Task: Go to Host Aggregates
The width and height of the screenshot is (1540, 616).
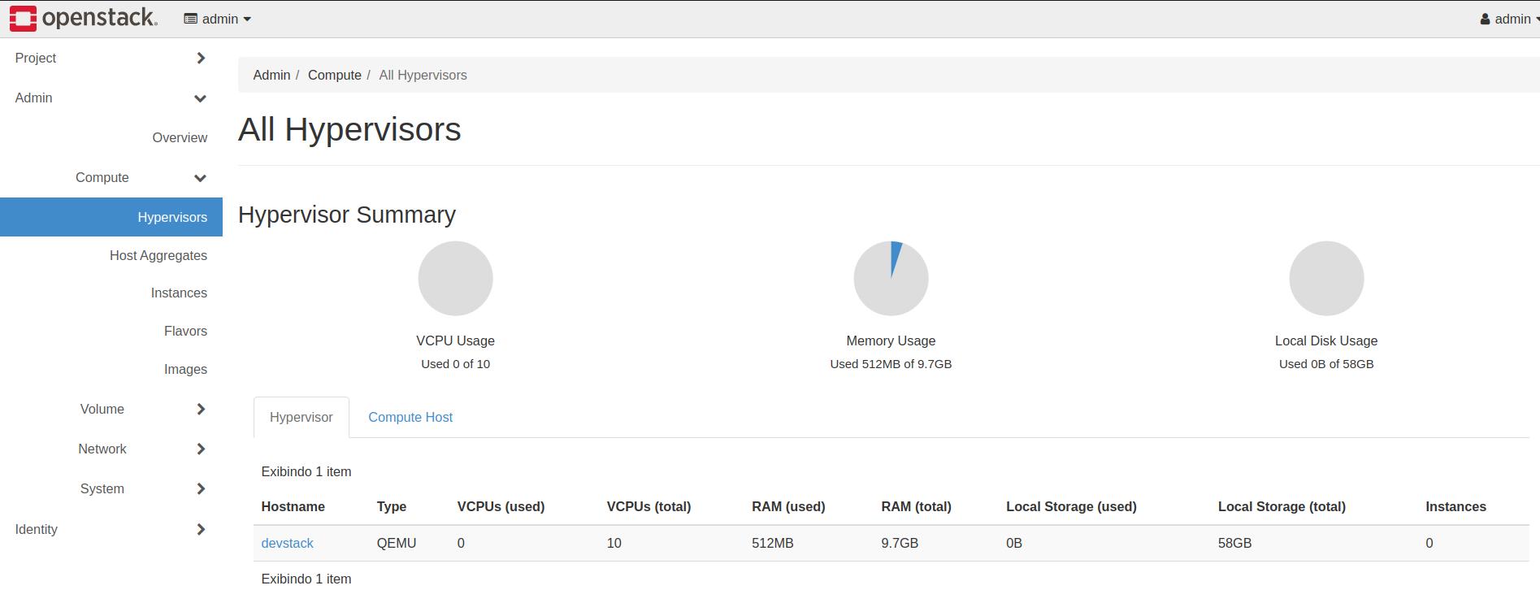Action: click(x=158, y=256)
